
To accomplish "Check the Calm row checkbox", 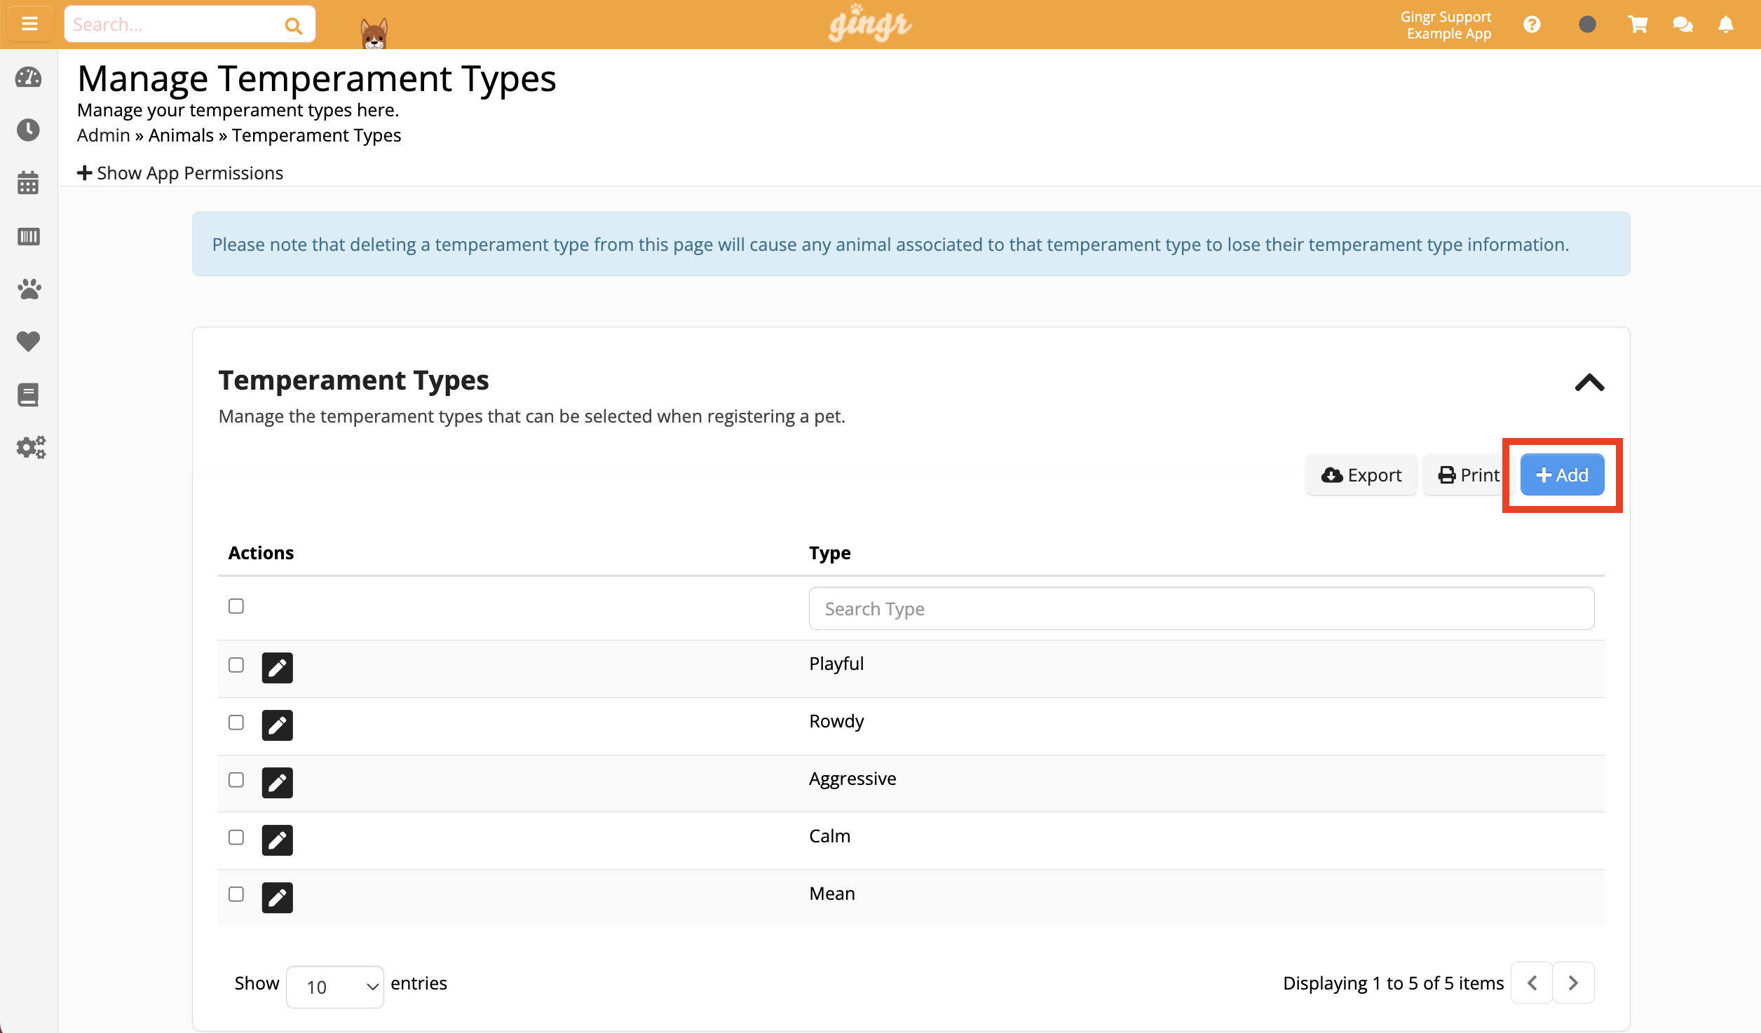I will [236, 837].
